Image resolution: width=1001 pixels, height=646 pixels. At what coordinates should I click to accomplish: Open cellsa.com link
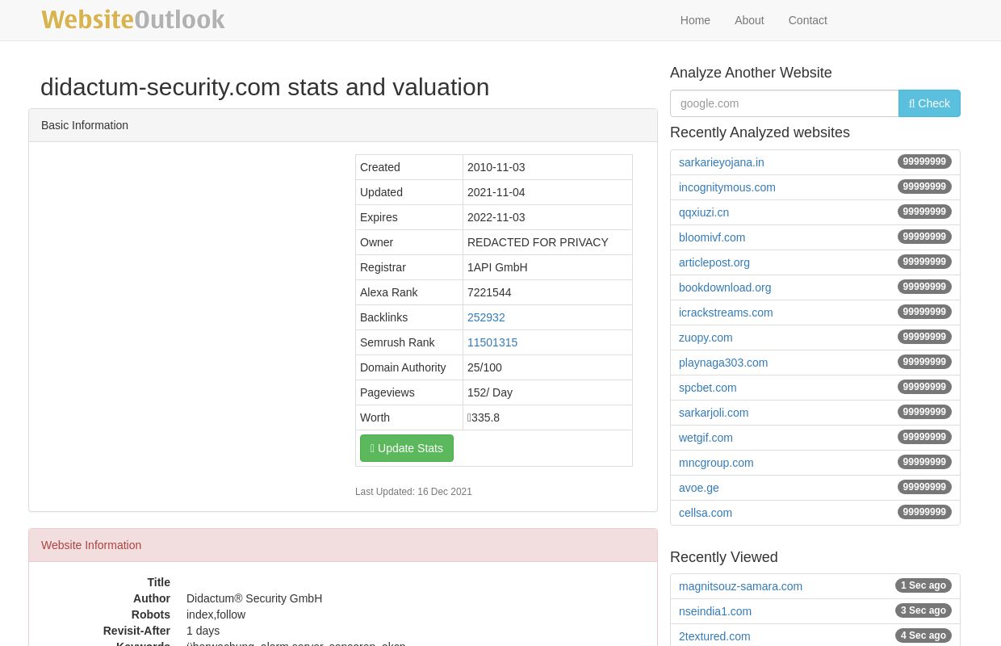pos(706,513)
